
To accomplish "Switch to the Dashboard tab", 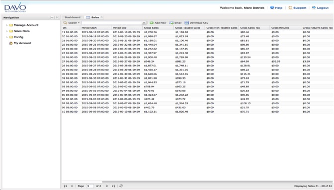I will 73,17.
